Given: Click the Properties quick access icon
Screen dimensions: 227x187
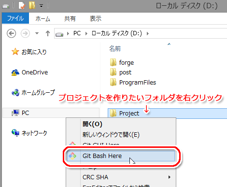Looking at the screenshot, I should tap(22, 5).
